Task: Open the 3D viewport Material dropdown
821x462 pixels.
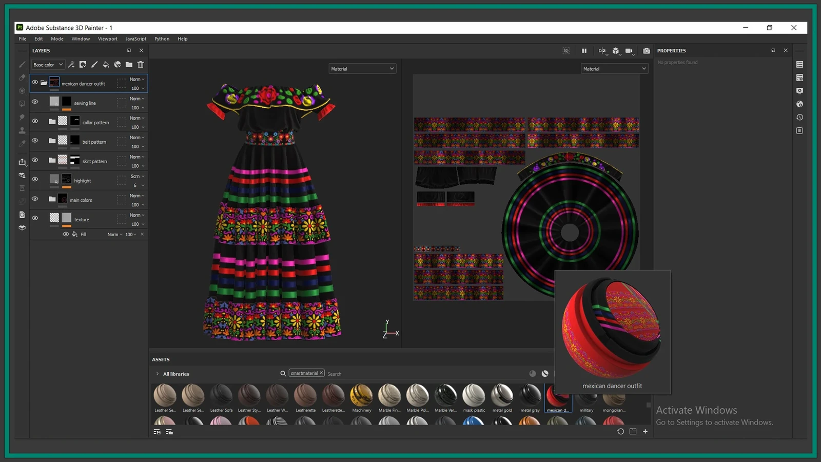Action: tap(362, 69)
